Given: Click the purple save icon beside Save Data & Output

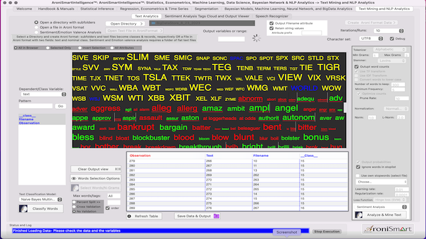Looking at the screenshot, I should pyautogui.click(x=216, y=216).
